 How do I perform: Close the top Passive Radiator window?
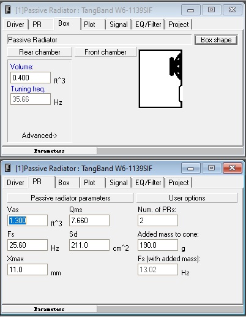pyautogui.click(x=233, y=10)
